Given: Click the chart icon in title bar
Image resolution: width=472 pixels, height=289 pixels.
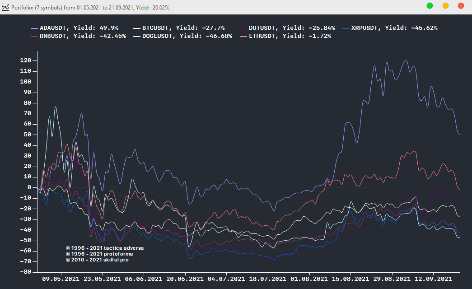Looking at the screenshot, I should coord(5,6).
